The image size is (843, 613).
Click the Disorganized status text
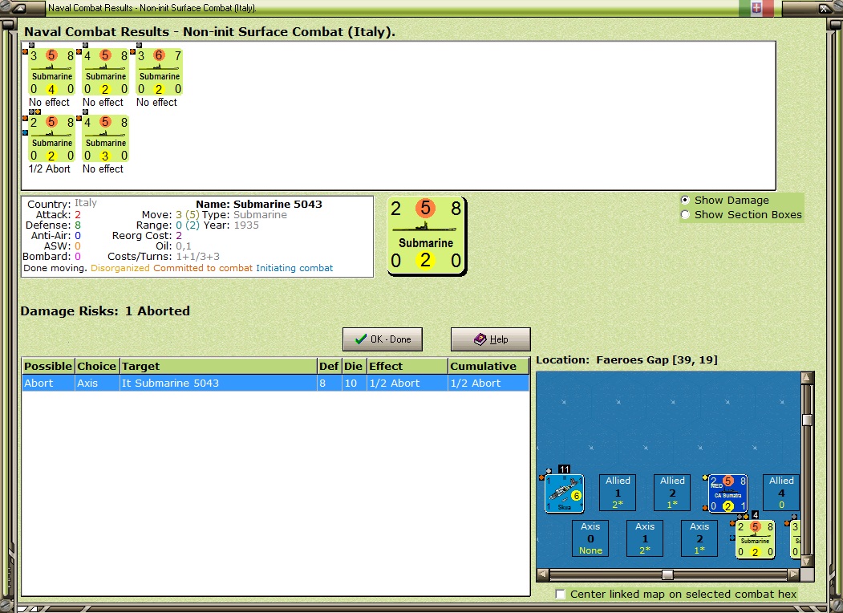click(120, 268)
